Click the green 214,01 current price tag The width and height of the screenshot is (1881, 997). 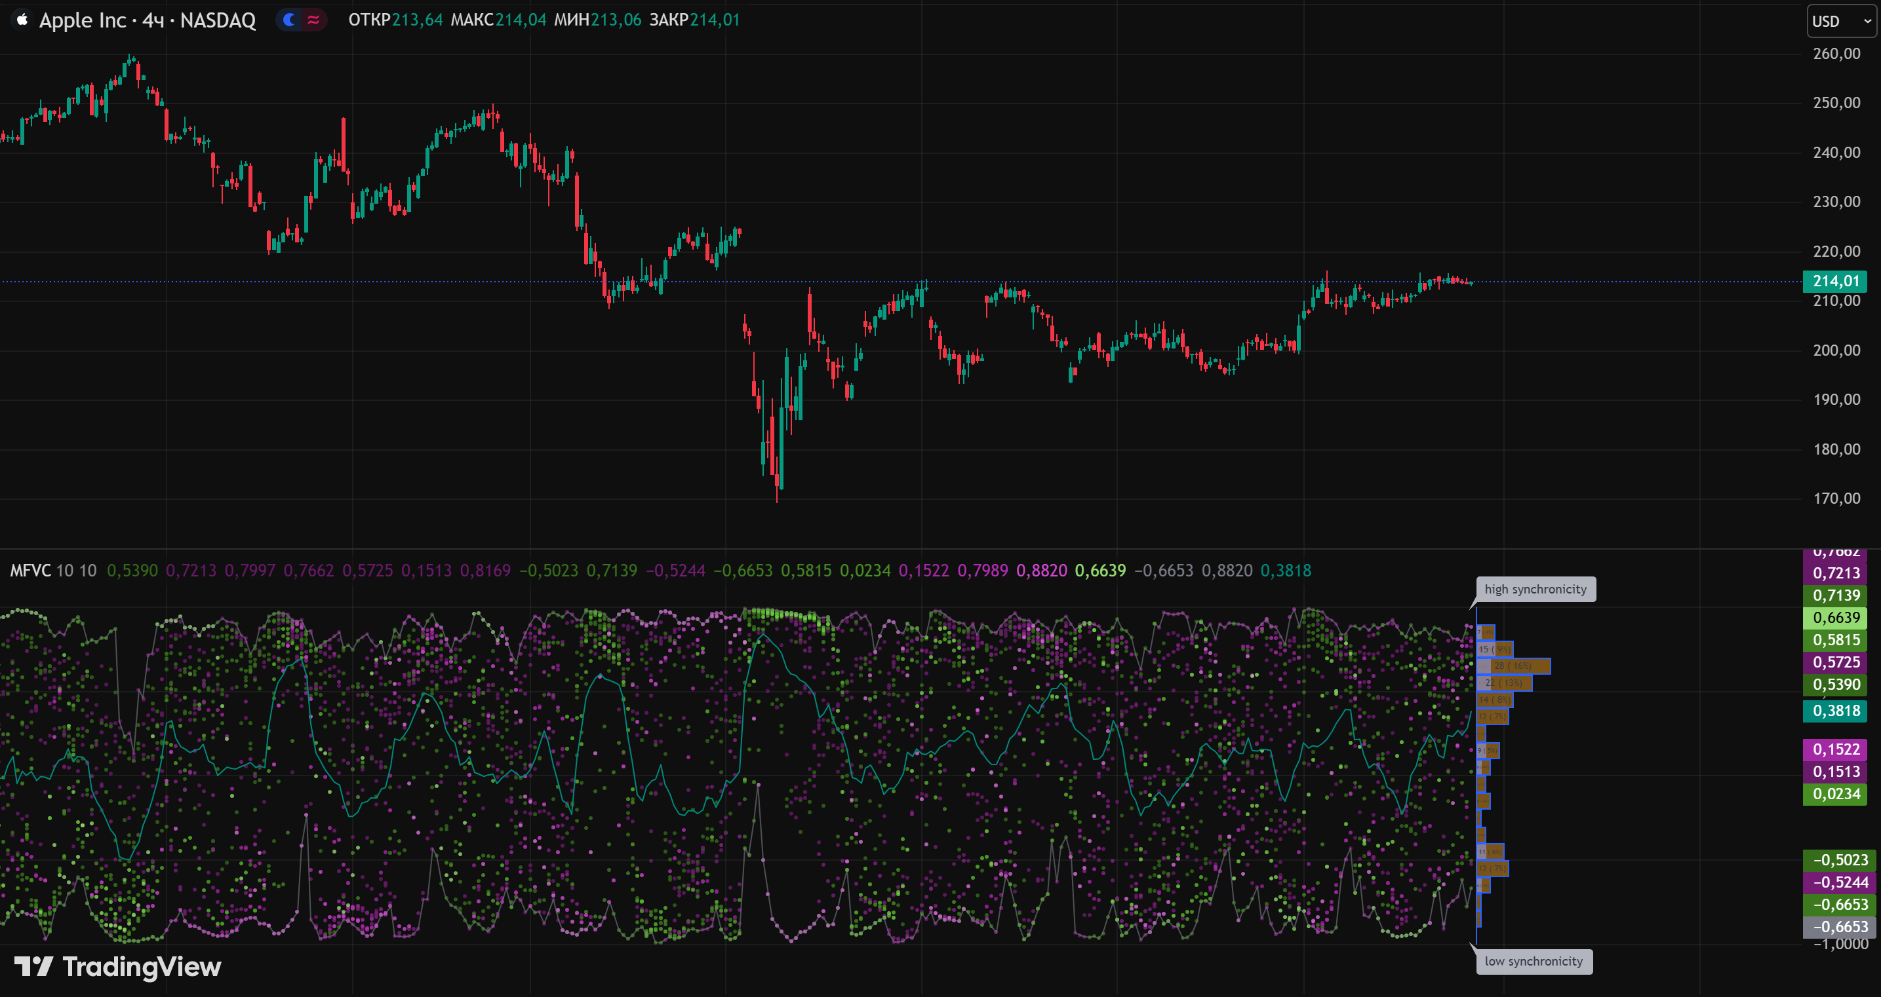(x=1835, y=281)
